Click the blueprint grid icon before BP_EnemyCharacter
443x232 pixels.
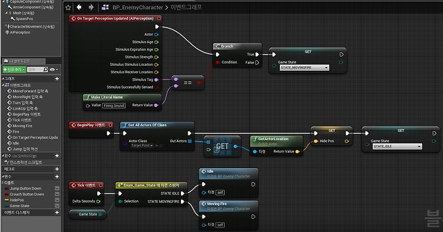105,7
